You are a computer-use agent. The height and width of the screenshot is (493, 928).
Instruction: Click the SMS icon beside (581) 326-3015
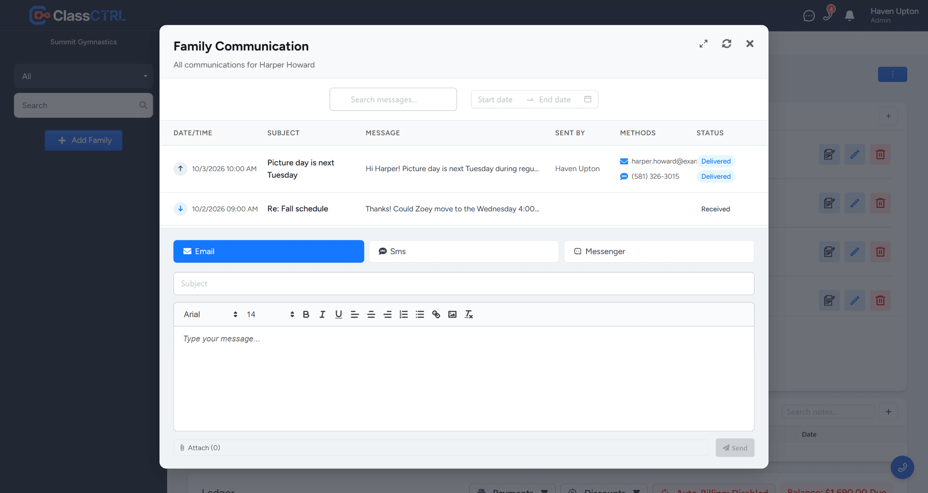point(624,176)
